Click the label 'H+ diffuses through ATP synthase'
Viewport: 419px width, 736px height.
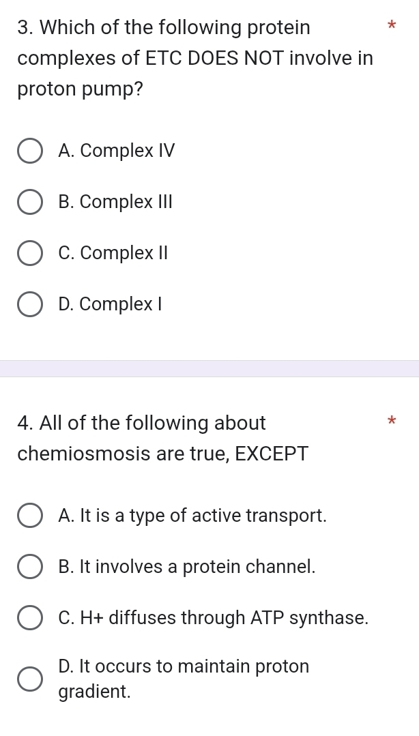pos(214,618)
